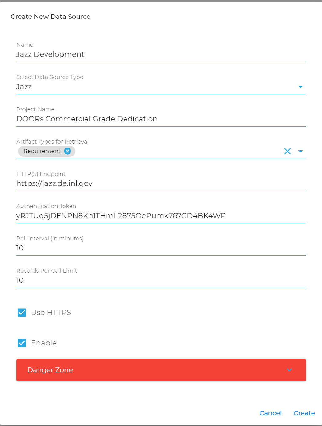Uncheck the Enable checkbox
Viewport: 322px width, 426px height.
22,343
